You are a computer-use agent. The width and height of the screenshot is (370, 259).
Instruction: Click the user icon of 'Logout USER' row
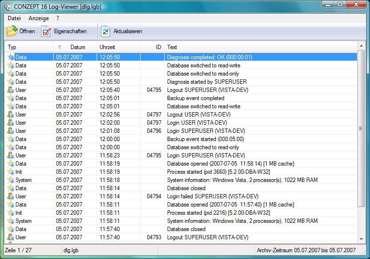(x=11, y=115)
